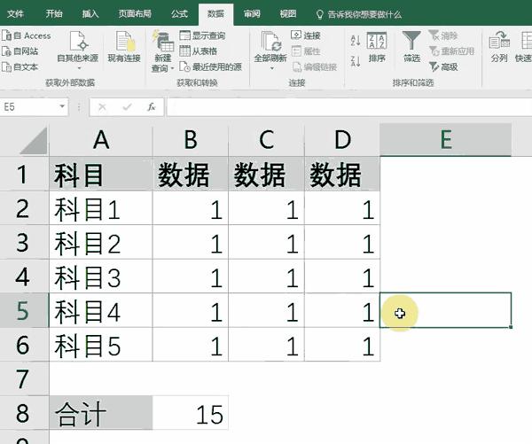This screenshot has width=532, height=444.
Task: Import data from web (自网站)
Action: [20, 51]
